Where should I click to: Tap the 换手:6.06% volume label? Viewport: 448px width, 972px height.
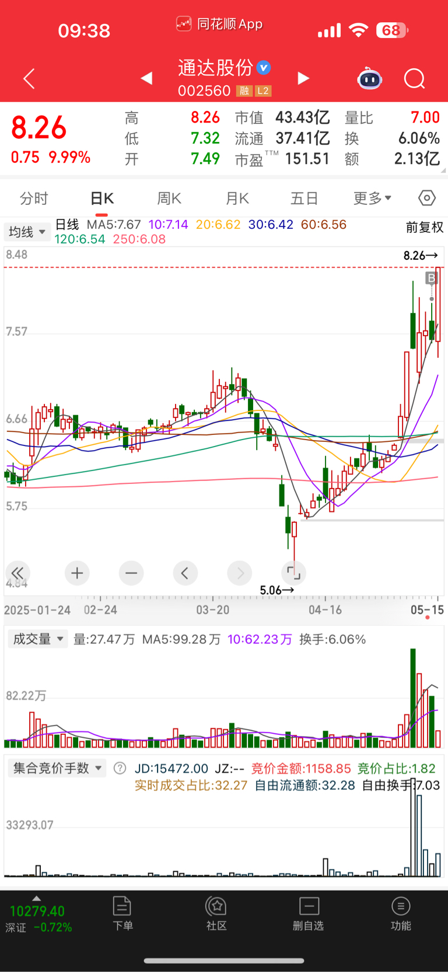332,639
